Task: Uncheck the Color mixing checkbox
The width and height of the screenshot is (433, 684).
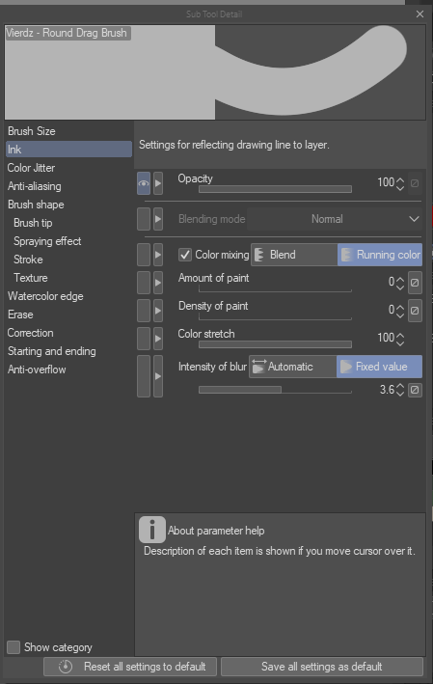Action: [x=185, y=255]
